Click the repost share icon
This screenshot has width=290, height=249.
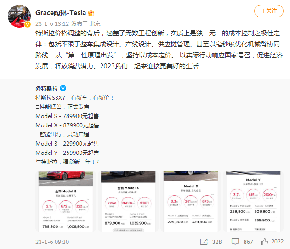204,242
